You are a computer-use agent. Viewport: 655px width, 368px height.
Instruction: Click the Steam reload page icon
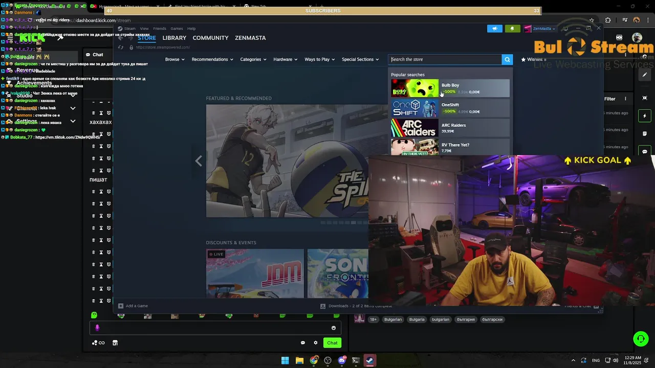(121, 47)
